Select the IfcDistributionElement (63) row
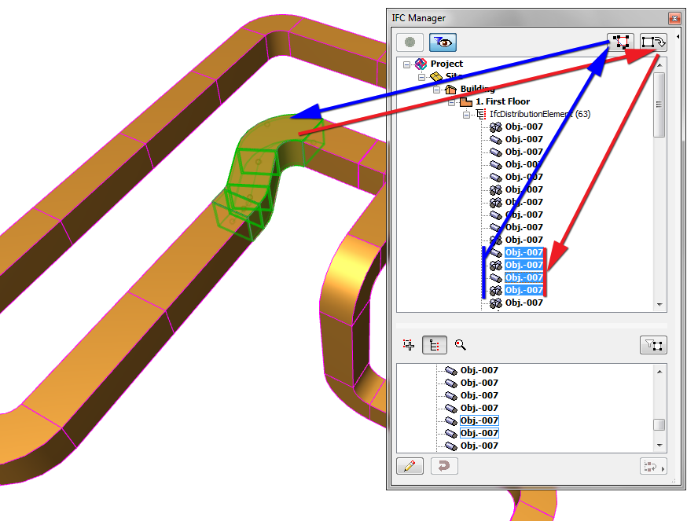This screenshot has height=521, width=698. [x=540, y=114]
